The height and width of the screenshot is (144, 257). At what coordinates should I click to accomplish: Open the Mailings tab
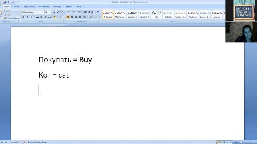pos(57,6)
